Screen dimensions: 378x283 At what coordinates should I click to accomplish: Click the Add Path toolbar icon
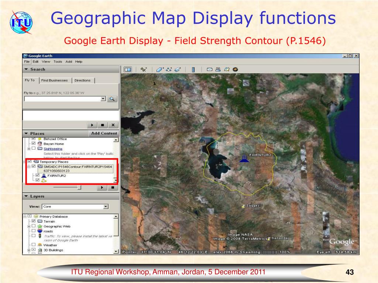(x=169, y=70)
